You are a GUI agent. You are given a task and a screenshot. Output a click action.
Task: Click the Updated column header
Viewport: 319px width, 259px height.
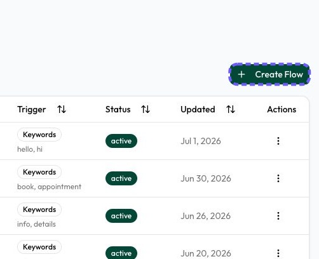(x=198, y=109)
